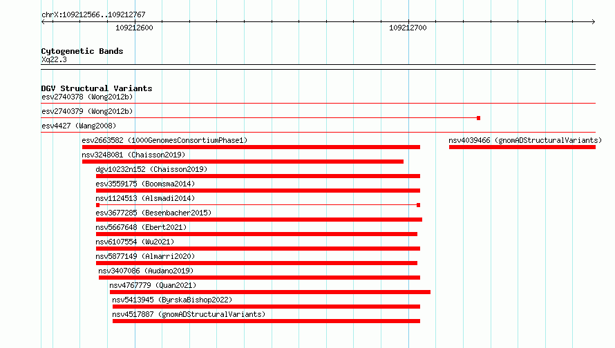Click the red bar under nsv5413945
This screenshot has height=348, width=615.
(x=266, y=307)
